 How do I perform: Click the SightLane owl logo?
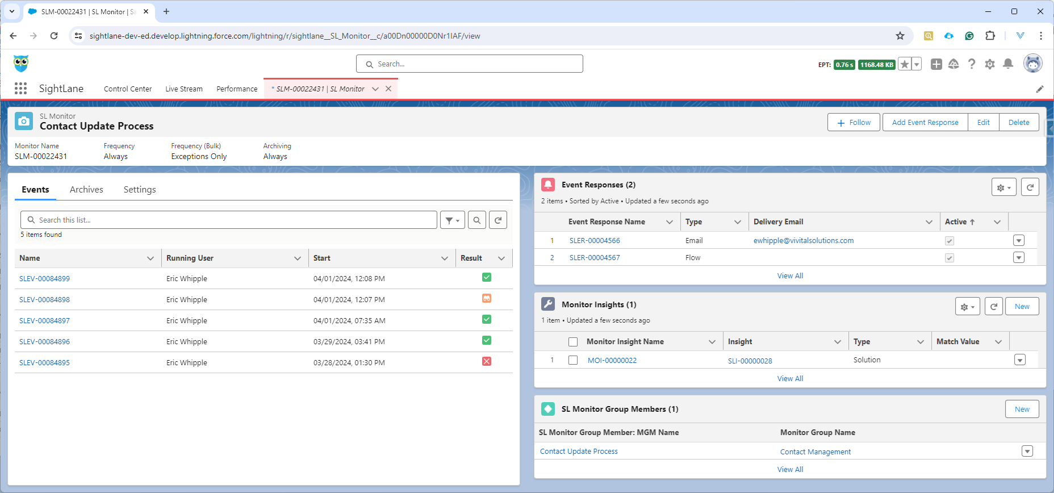[21, 64]
